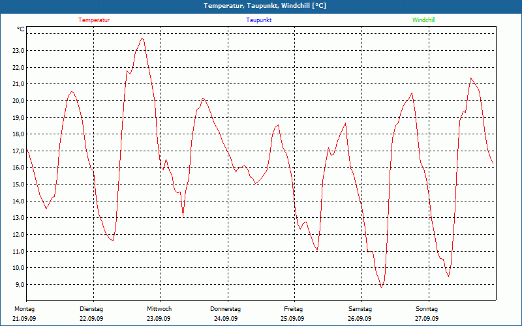Click the 11,0 y-axis value
This screenshot has height=326, width=522.
pos(18,251)
